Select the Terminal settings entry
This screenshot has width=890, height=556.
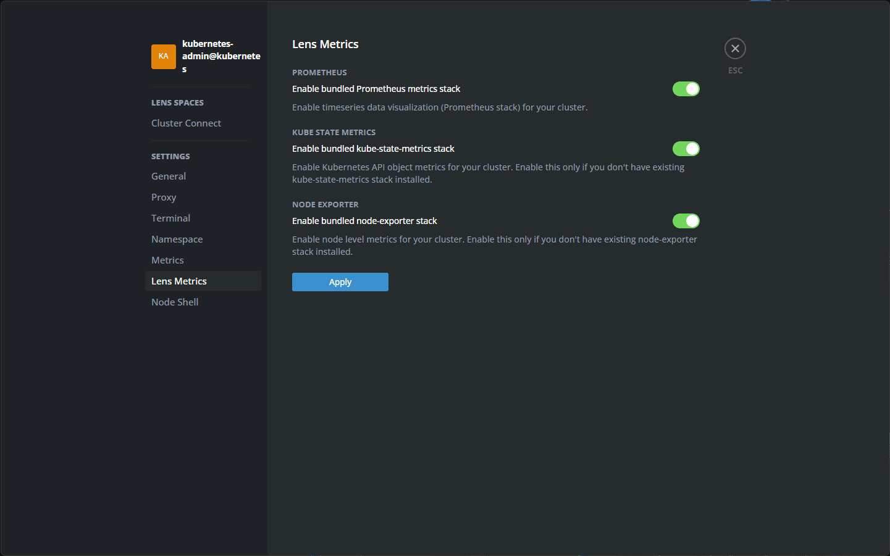click(170, 218)
